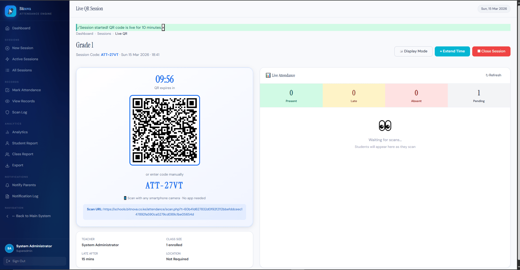Click the Notification Log document icon
Screen dimensions: 520x270
[x=7, y=196]
